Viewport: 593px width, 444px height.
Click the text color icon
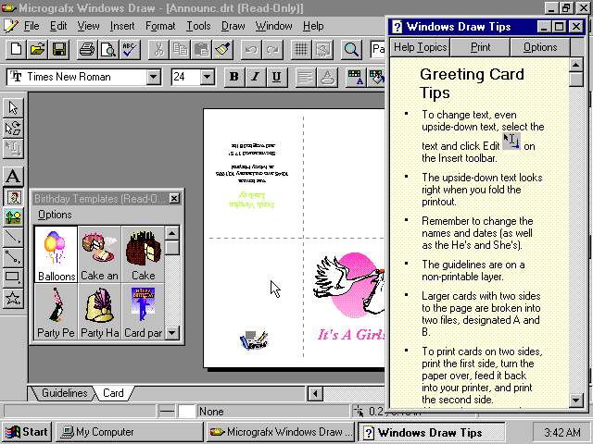pyautogui.click(x=355, y=77)
